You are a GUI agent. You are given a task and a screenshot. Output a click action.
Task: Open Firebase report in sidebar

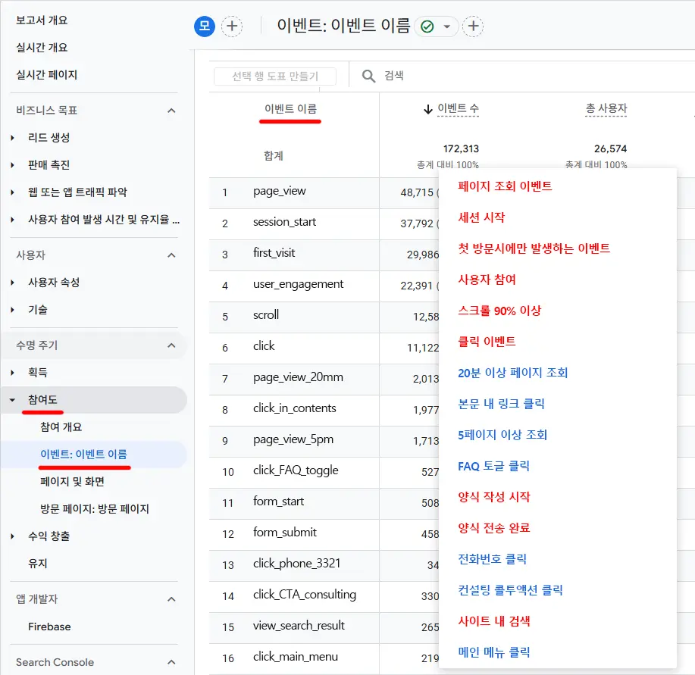pyautogui.click(x=49, y=627)
